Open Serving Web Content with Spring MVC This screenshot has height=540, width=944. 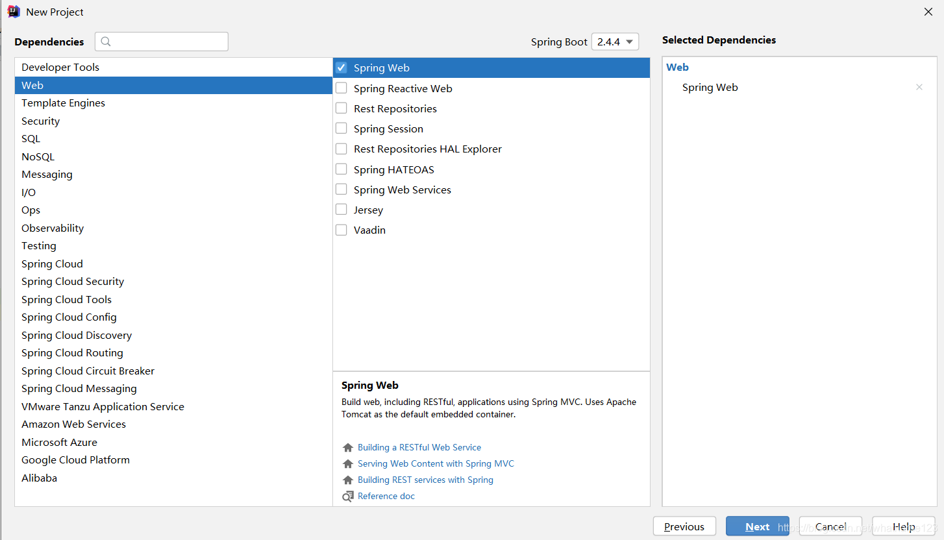point(436,464)
